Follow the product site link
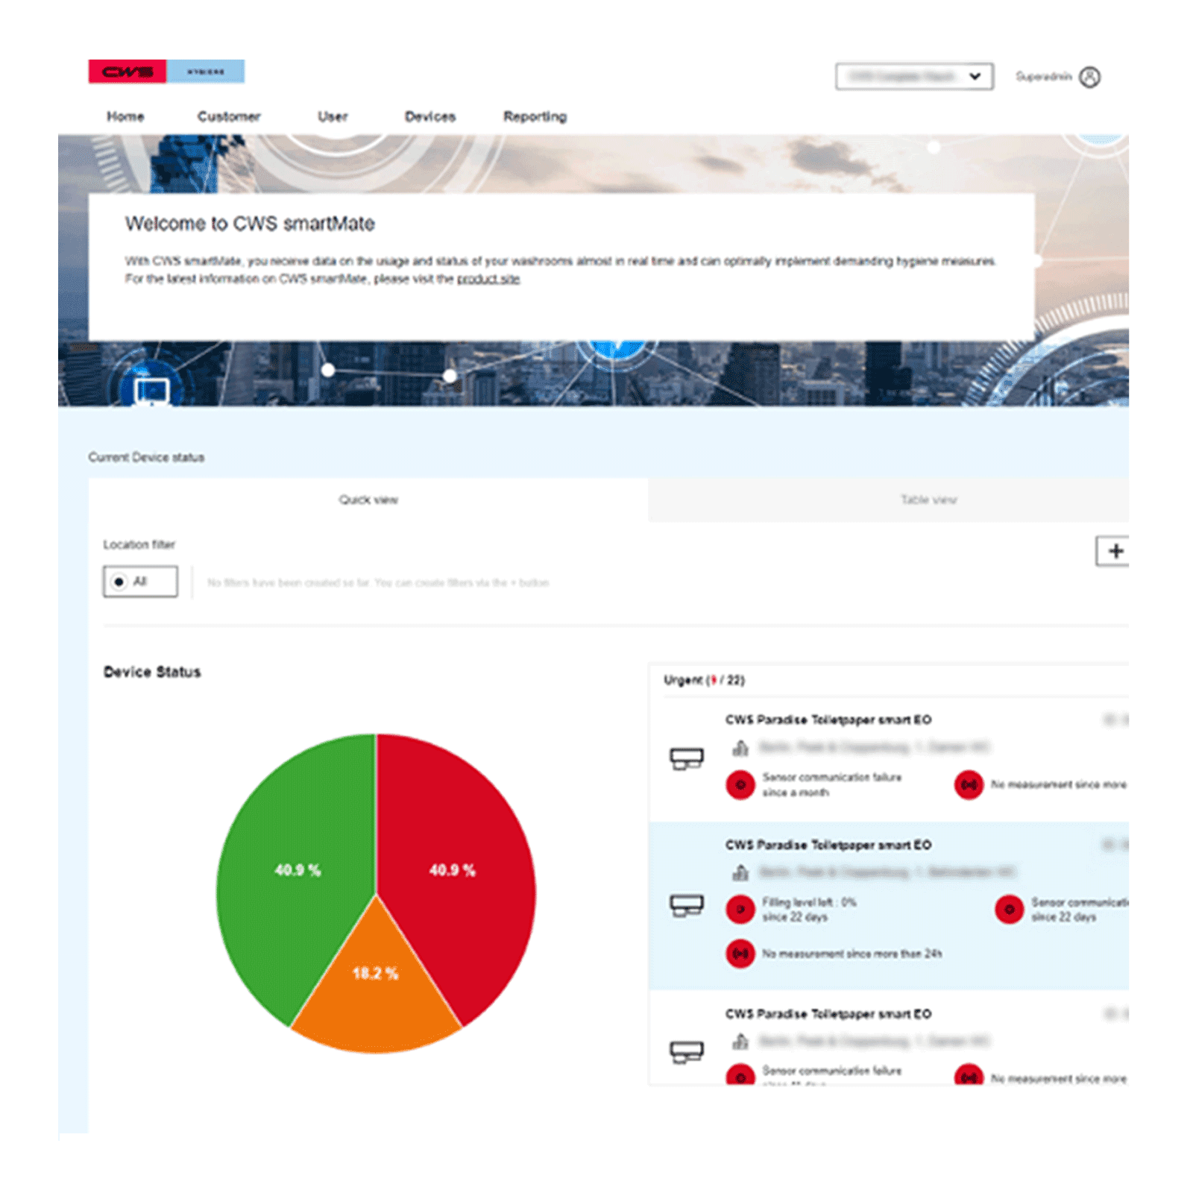Screen dimensions: 1193x1193 [488, 279]
